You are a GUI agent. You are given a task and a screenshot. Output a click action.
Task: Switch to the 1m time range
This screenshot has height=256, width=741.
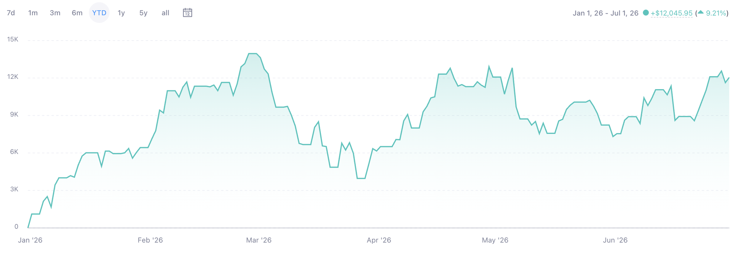33,13
